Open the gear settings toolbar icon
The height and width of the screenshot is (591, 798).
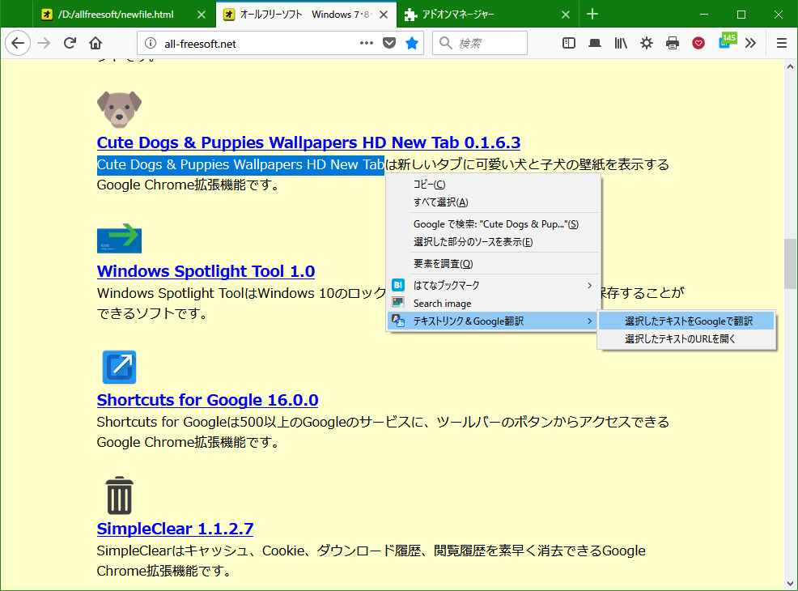pos(647,43)
